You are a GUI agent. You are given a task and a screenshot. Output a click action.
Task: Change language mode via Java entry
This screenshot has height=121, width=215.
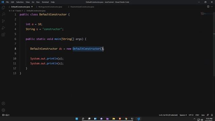coord(203,115)
